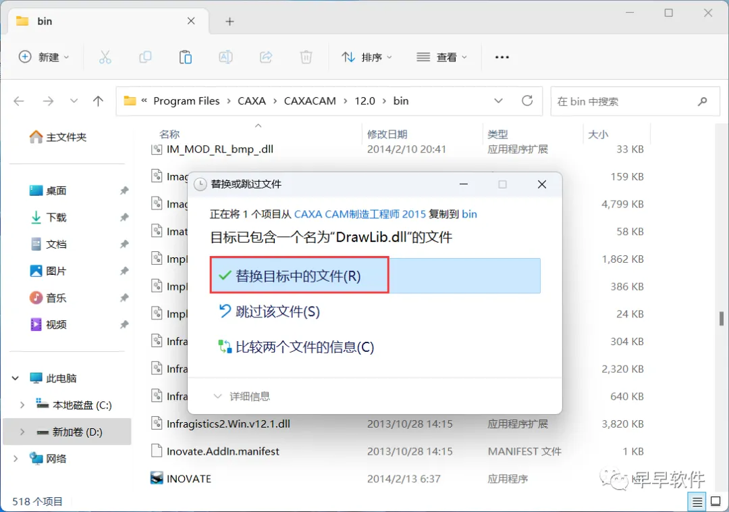Sort by 大小 column header
This screenshot has width=729, height=512.
[598, 134]
